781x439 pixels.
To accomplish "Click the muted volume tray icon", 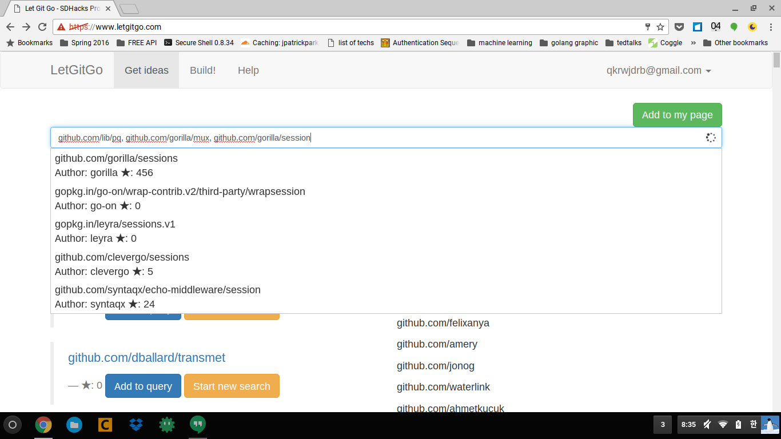I will [x=707, y=425].
